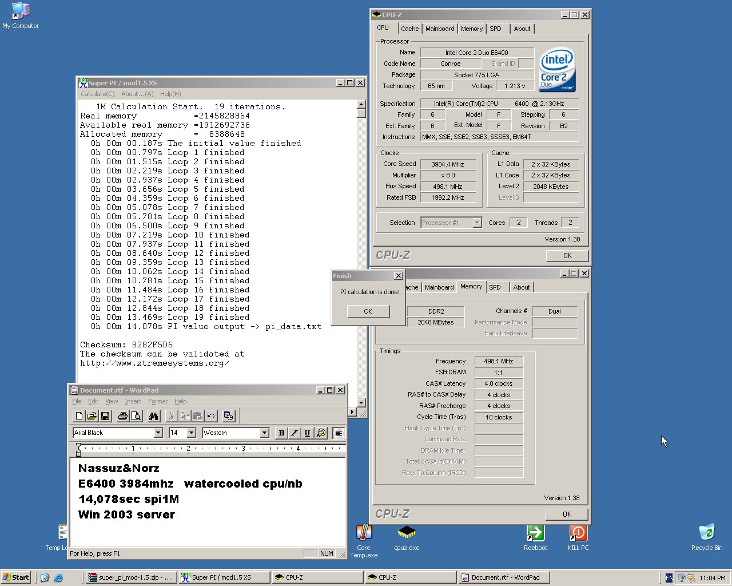Click the CAS# Latency 4.0 clocks field
This screenshot has width=732, height=586.
click(x=498, y=383)
